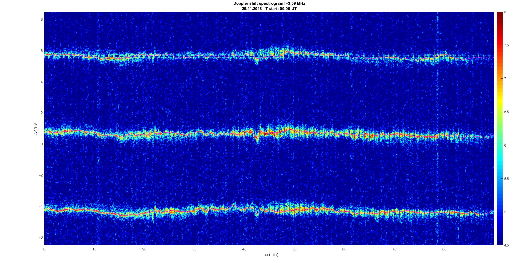Click the colorbar tick label '4.5'
This screenshot has width=525, height=263.
507,245
